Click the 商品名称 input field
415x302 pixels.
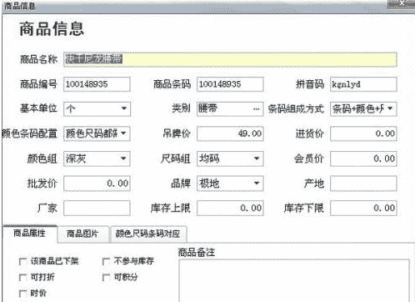tap(230, 59)
